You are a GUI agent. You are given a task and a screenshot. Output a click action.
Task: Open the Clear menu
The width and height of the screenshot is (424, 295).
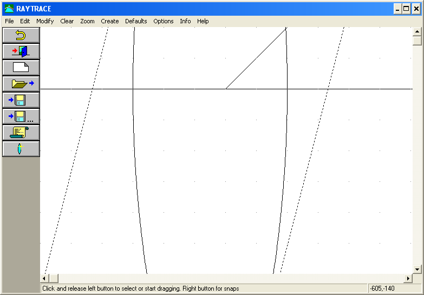(x=67, y=21)
